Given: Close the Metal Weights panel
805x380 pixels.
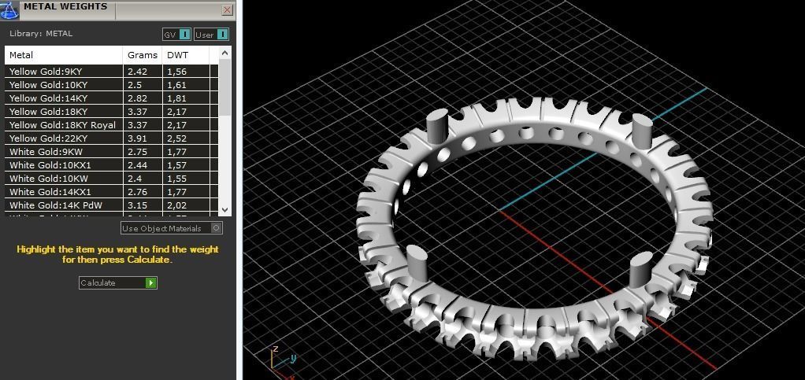Looking at the screenshot, I should (227, 9).
